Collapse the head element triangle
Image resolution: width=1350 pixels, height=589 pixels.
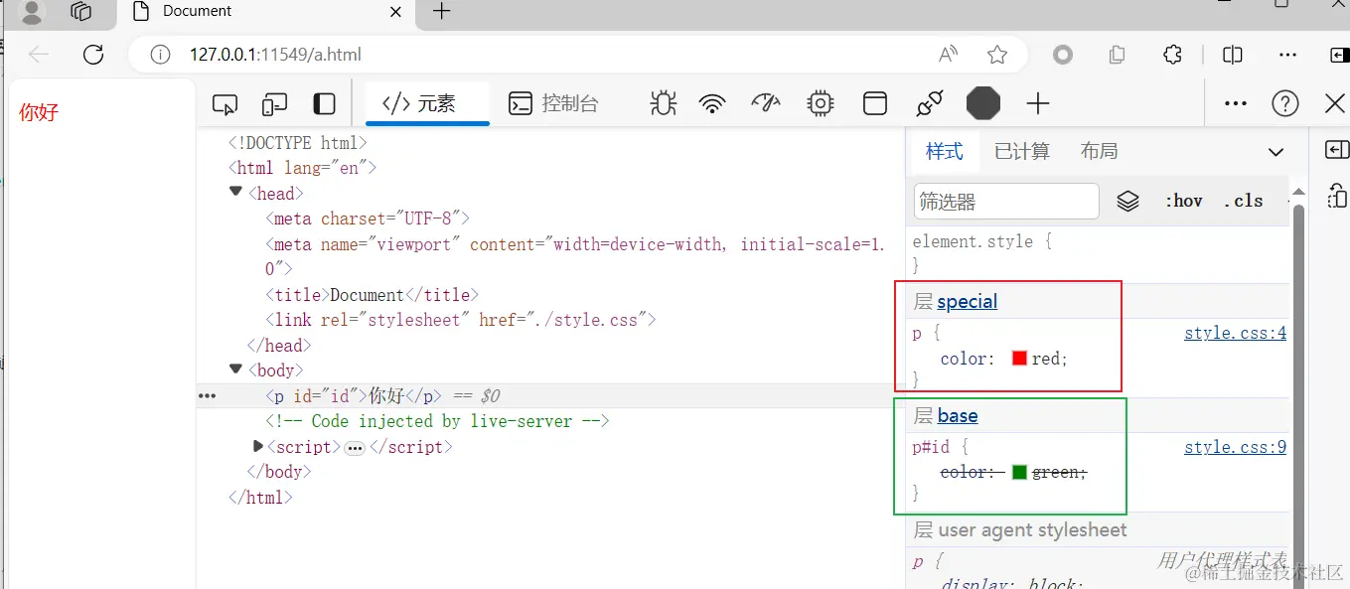click(x=236, y=193)
